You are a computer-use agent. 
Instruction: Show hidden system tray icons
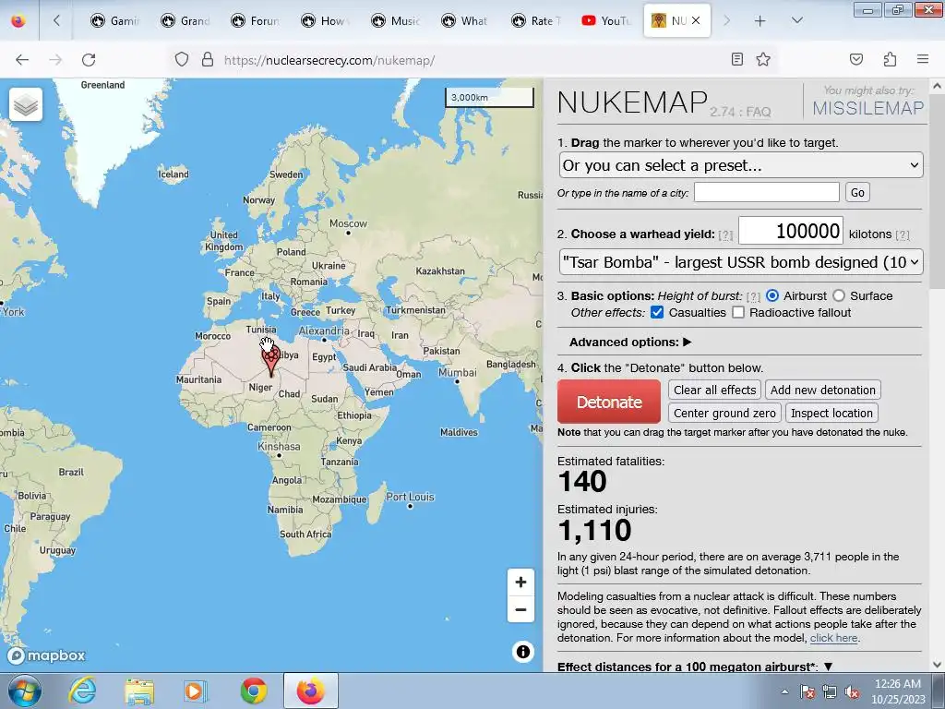784,692
